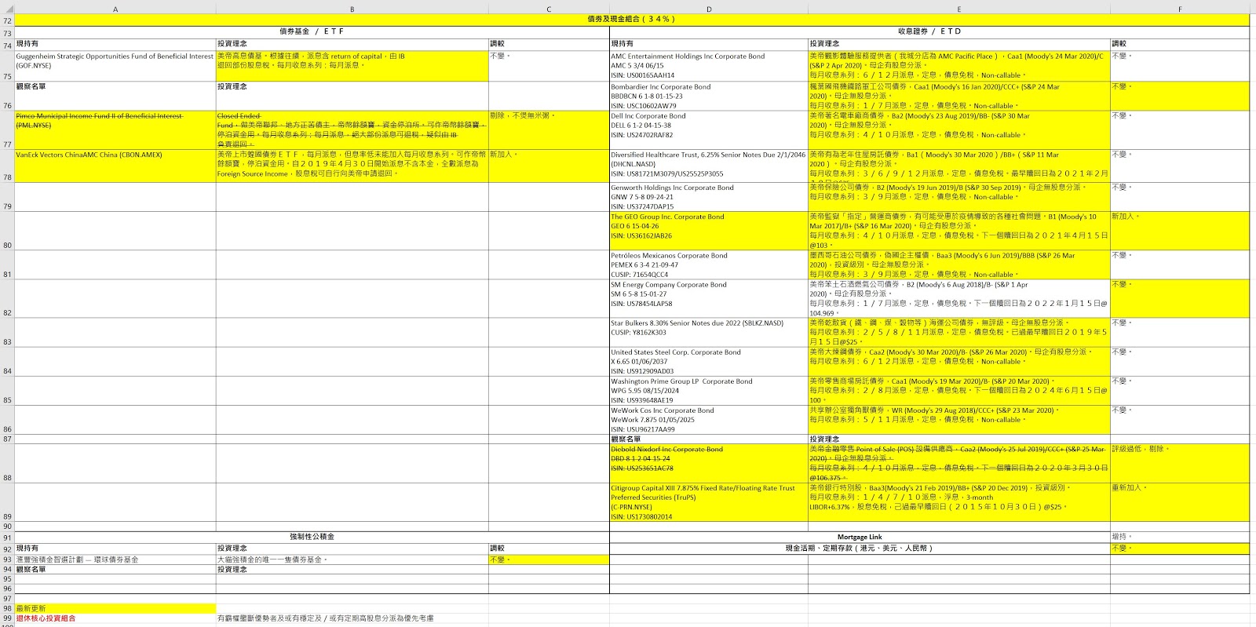The image size is (1256, 627).
Task: Click the '收息證券 / ETD' section heading
Action: pyautogui.click(x=929, y=31)
